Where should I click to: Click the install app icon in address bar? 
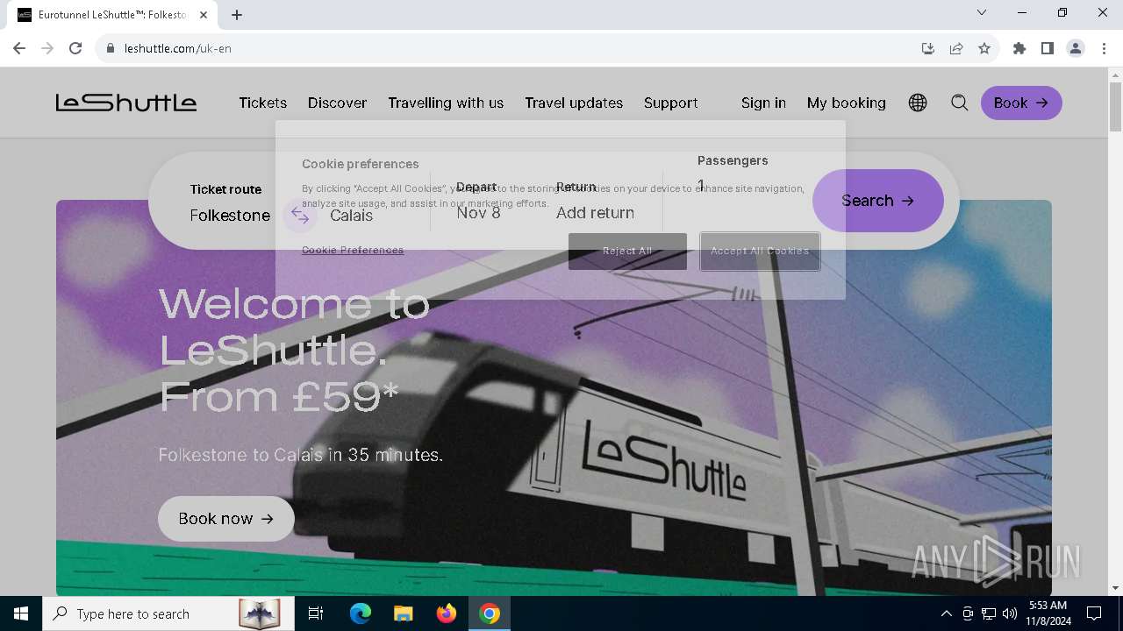click(x=928, y=48)
